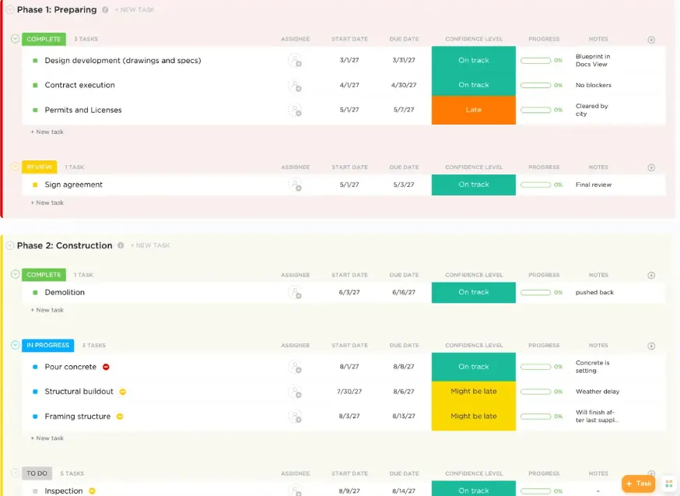Screen dimensions: 680x496
Task: Add column in Review group header
Action: (651, 167)
